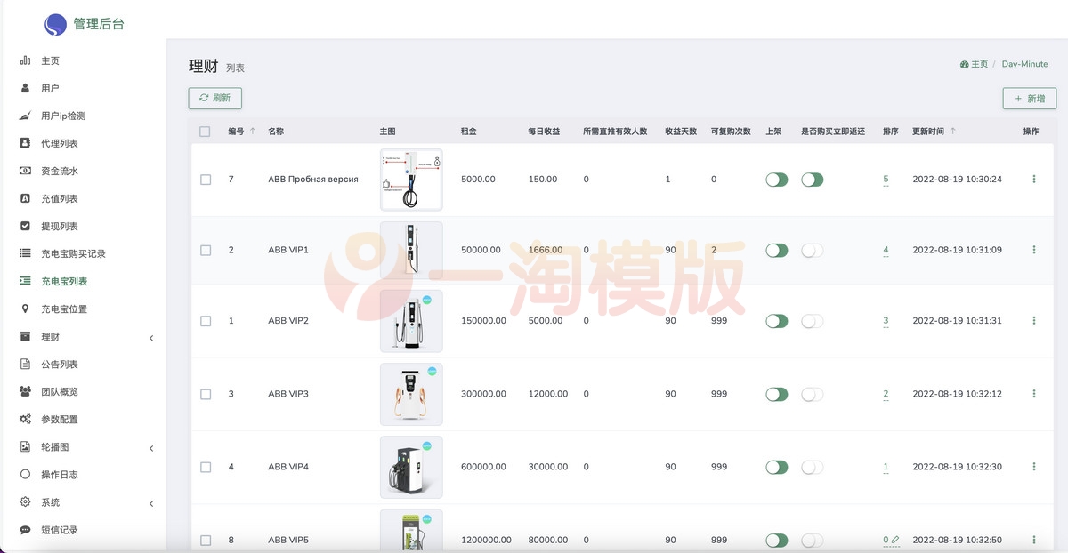Click the 充电宝位置 map pin icon
Image resolution: width=1068 pixels, height=553 pixels.
point(25,309)
